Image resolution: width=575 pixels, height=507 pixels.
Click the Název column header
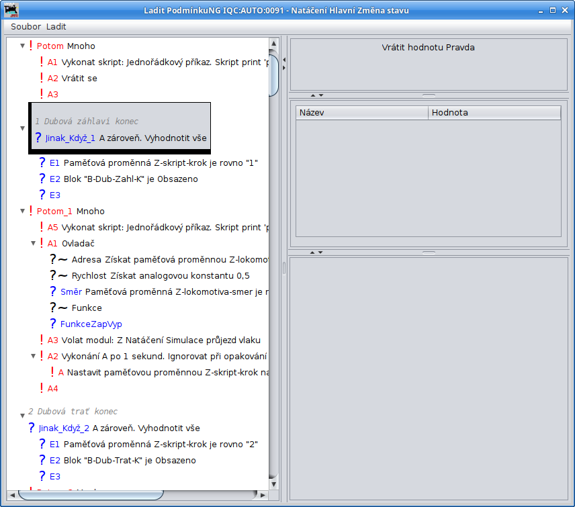(x=362, y=113)
